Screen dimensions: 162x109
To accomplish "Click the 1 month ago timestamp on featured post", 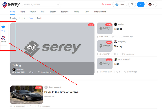I will [x=46, y=72].
